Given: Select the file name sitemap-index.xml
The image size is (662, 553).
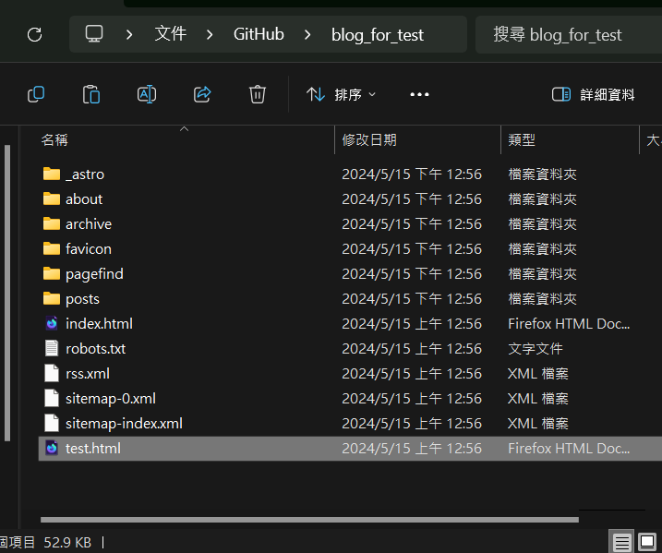Looking at the screenshot, I should tap(124, 424).
